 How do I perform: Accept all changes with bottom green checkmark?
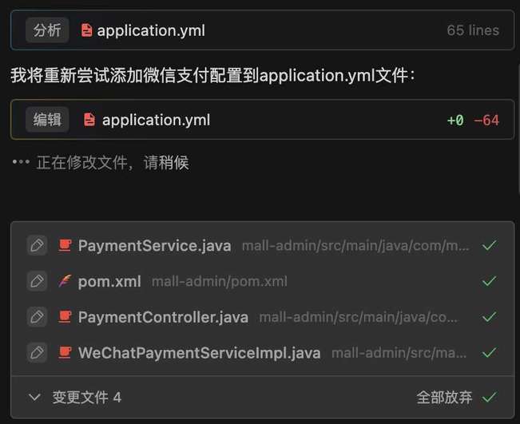pos(489,397)
